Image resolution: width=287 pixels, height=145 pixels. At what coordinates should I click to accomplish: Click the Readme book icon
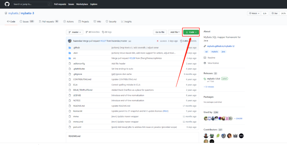click(205, 58)
